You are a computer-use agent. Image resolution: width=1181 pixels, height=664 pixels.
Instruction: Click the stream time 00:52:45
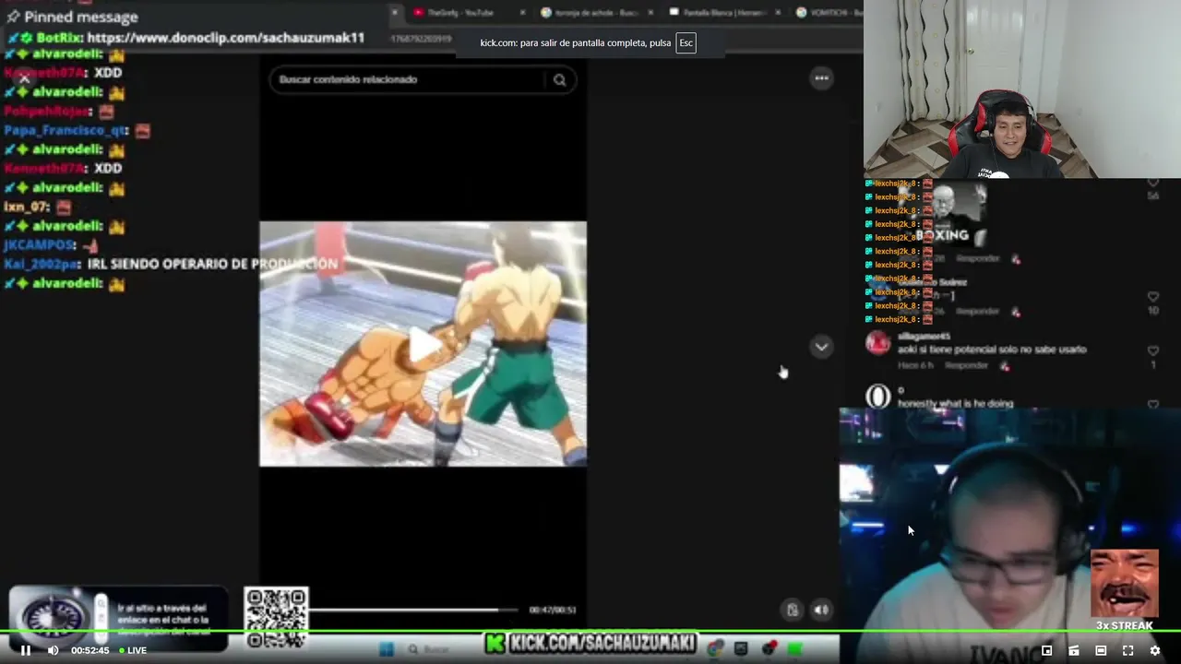click(x=90, y=650)
